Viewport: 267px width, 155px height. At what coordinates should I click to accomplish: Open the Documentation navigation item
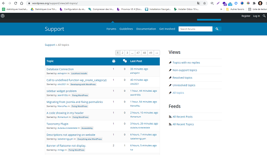146,29
